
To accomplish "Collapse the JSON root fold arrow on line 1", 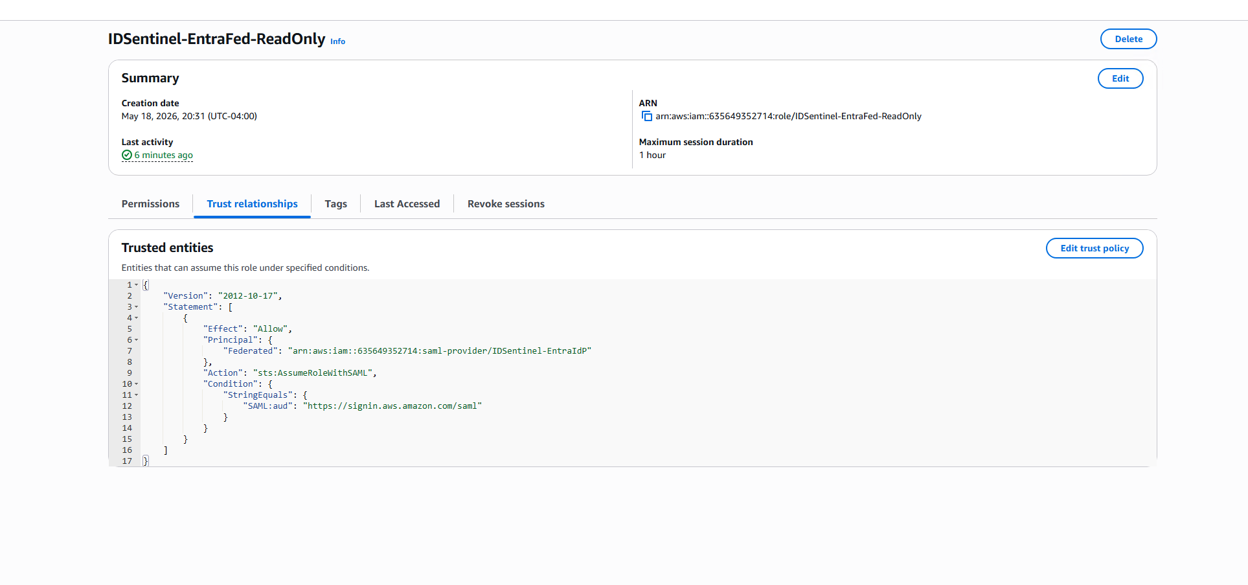I will [137, 285].
